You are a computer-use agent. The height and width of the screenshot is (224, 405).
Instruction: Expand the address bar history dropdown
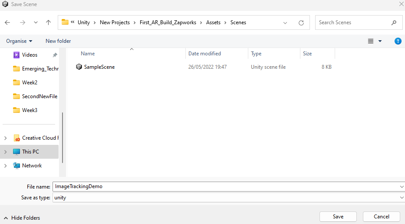(x=285, y=22)
